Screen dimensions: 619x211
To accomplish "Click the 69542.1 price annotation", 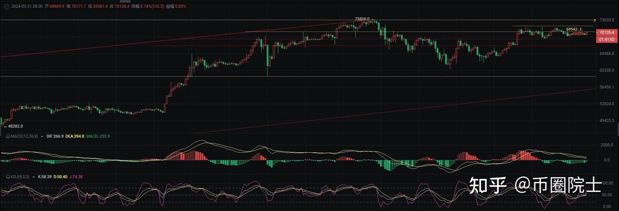I will [573, 29].
